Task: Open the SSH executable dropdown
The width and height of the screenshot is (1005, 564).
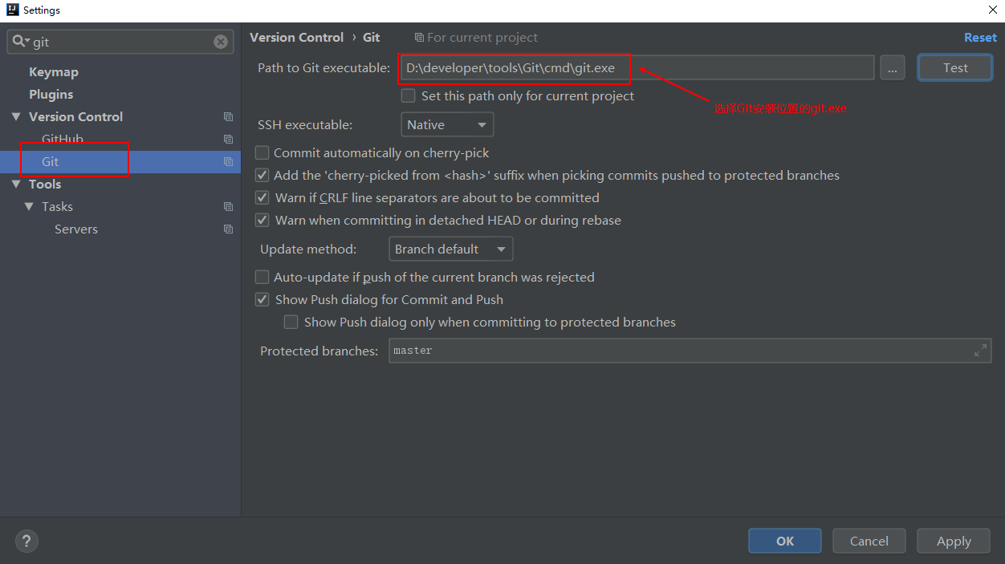Action: [x=446, y=125]
